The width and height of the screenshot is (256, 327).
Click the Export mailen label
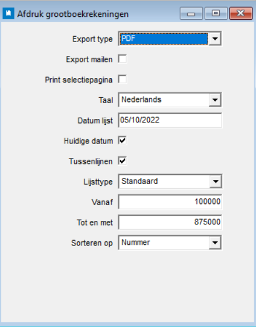tap(89, 59)
